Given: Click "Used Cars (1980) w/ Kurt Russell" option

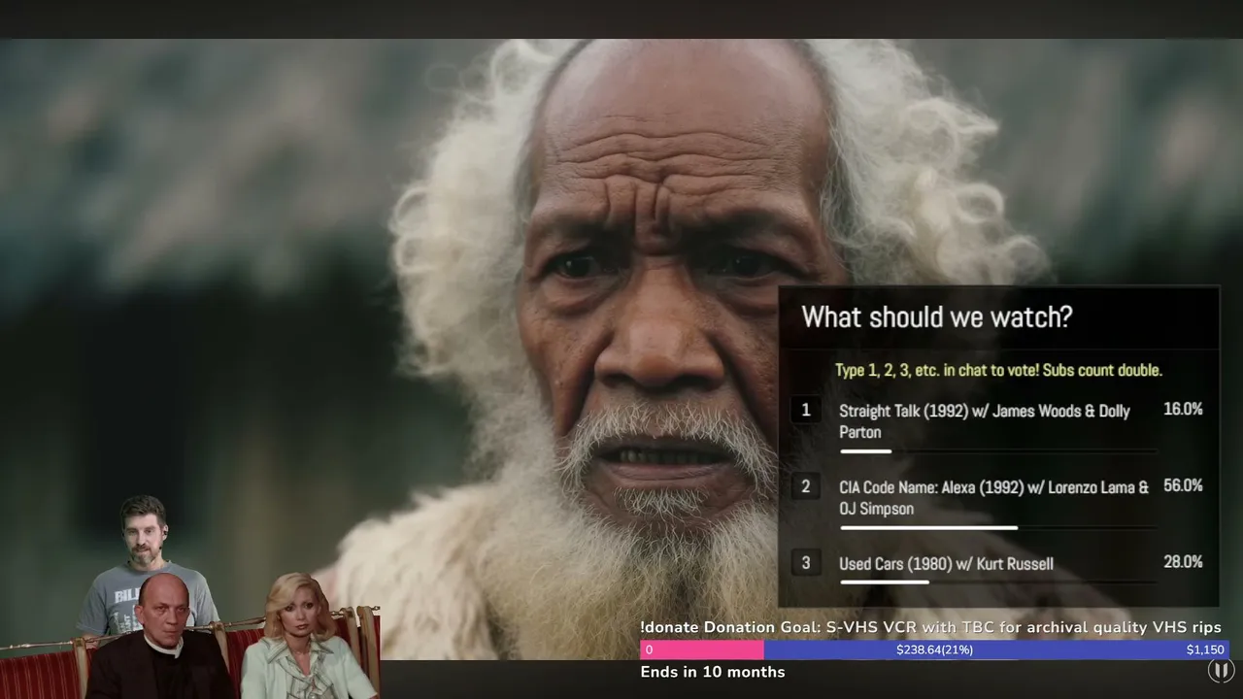Looking at the screenshot, I should (x=946, y=564).
